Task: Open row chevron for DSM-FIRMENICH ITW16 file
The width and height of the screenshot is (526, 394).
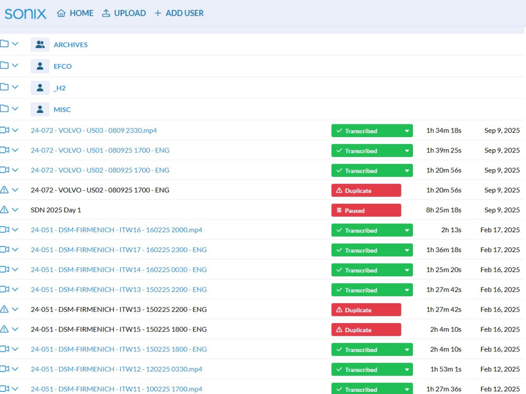Action: pyautogui.click(x=15, y=230)
